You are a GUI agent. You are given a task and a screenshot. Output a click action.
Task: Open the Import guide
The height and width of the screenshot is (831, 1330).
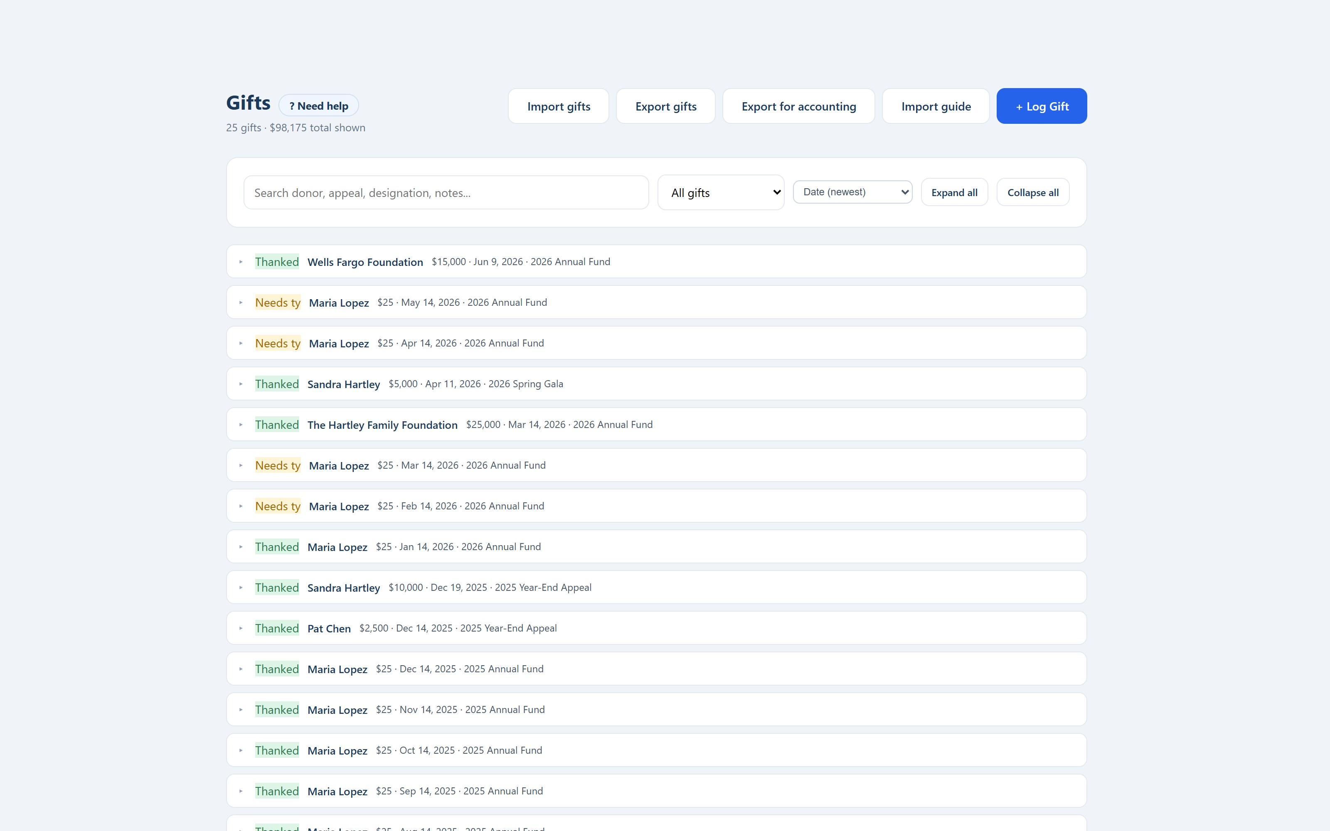tap(936, 106)
